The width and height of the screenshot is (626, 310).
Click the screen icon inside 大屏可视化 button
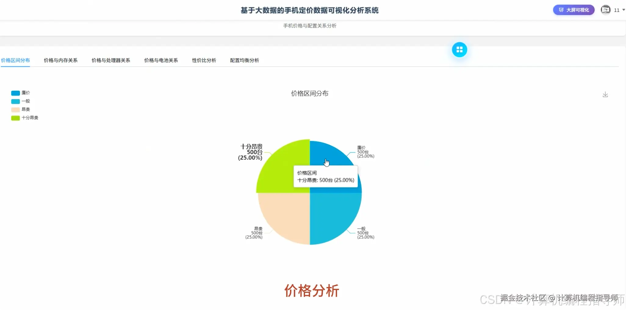click(561, 9)
